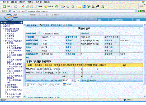Viewport: 146px width, 105px height.
Task: Open the 首页 home link
Action: click(x=100, y=20)
